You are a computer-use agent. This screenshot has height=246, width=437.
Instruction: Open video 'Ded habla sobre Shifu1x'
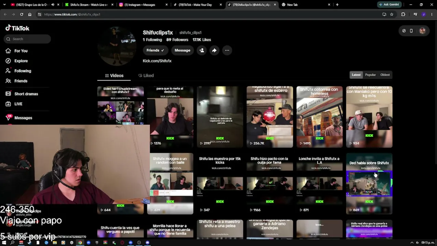click(x=369, y=183)
